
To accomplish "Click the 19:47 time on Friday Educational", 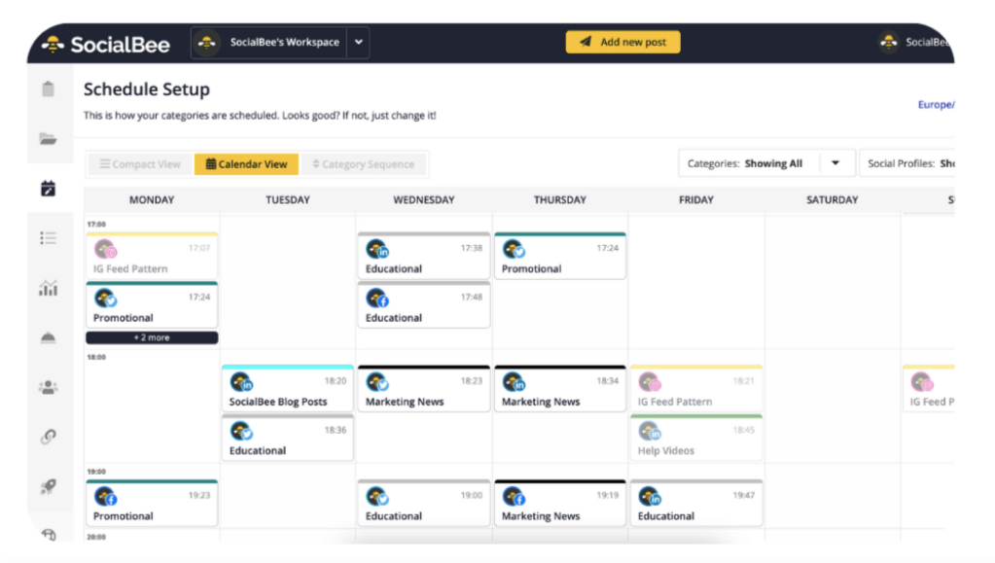I will click(744, 495).
